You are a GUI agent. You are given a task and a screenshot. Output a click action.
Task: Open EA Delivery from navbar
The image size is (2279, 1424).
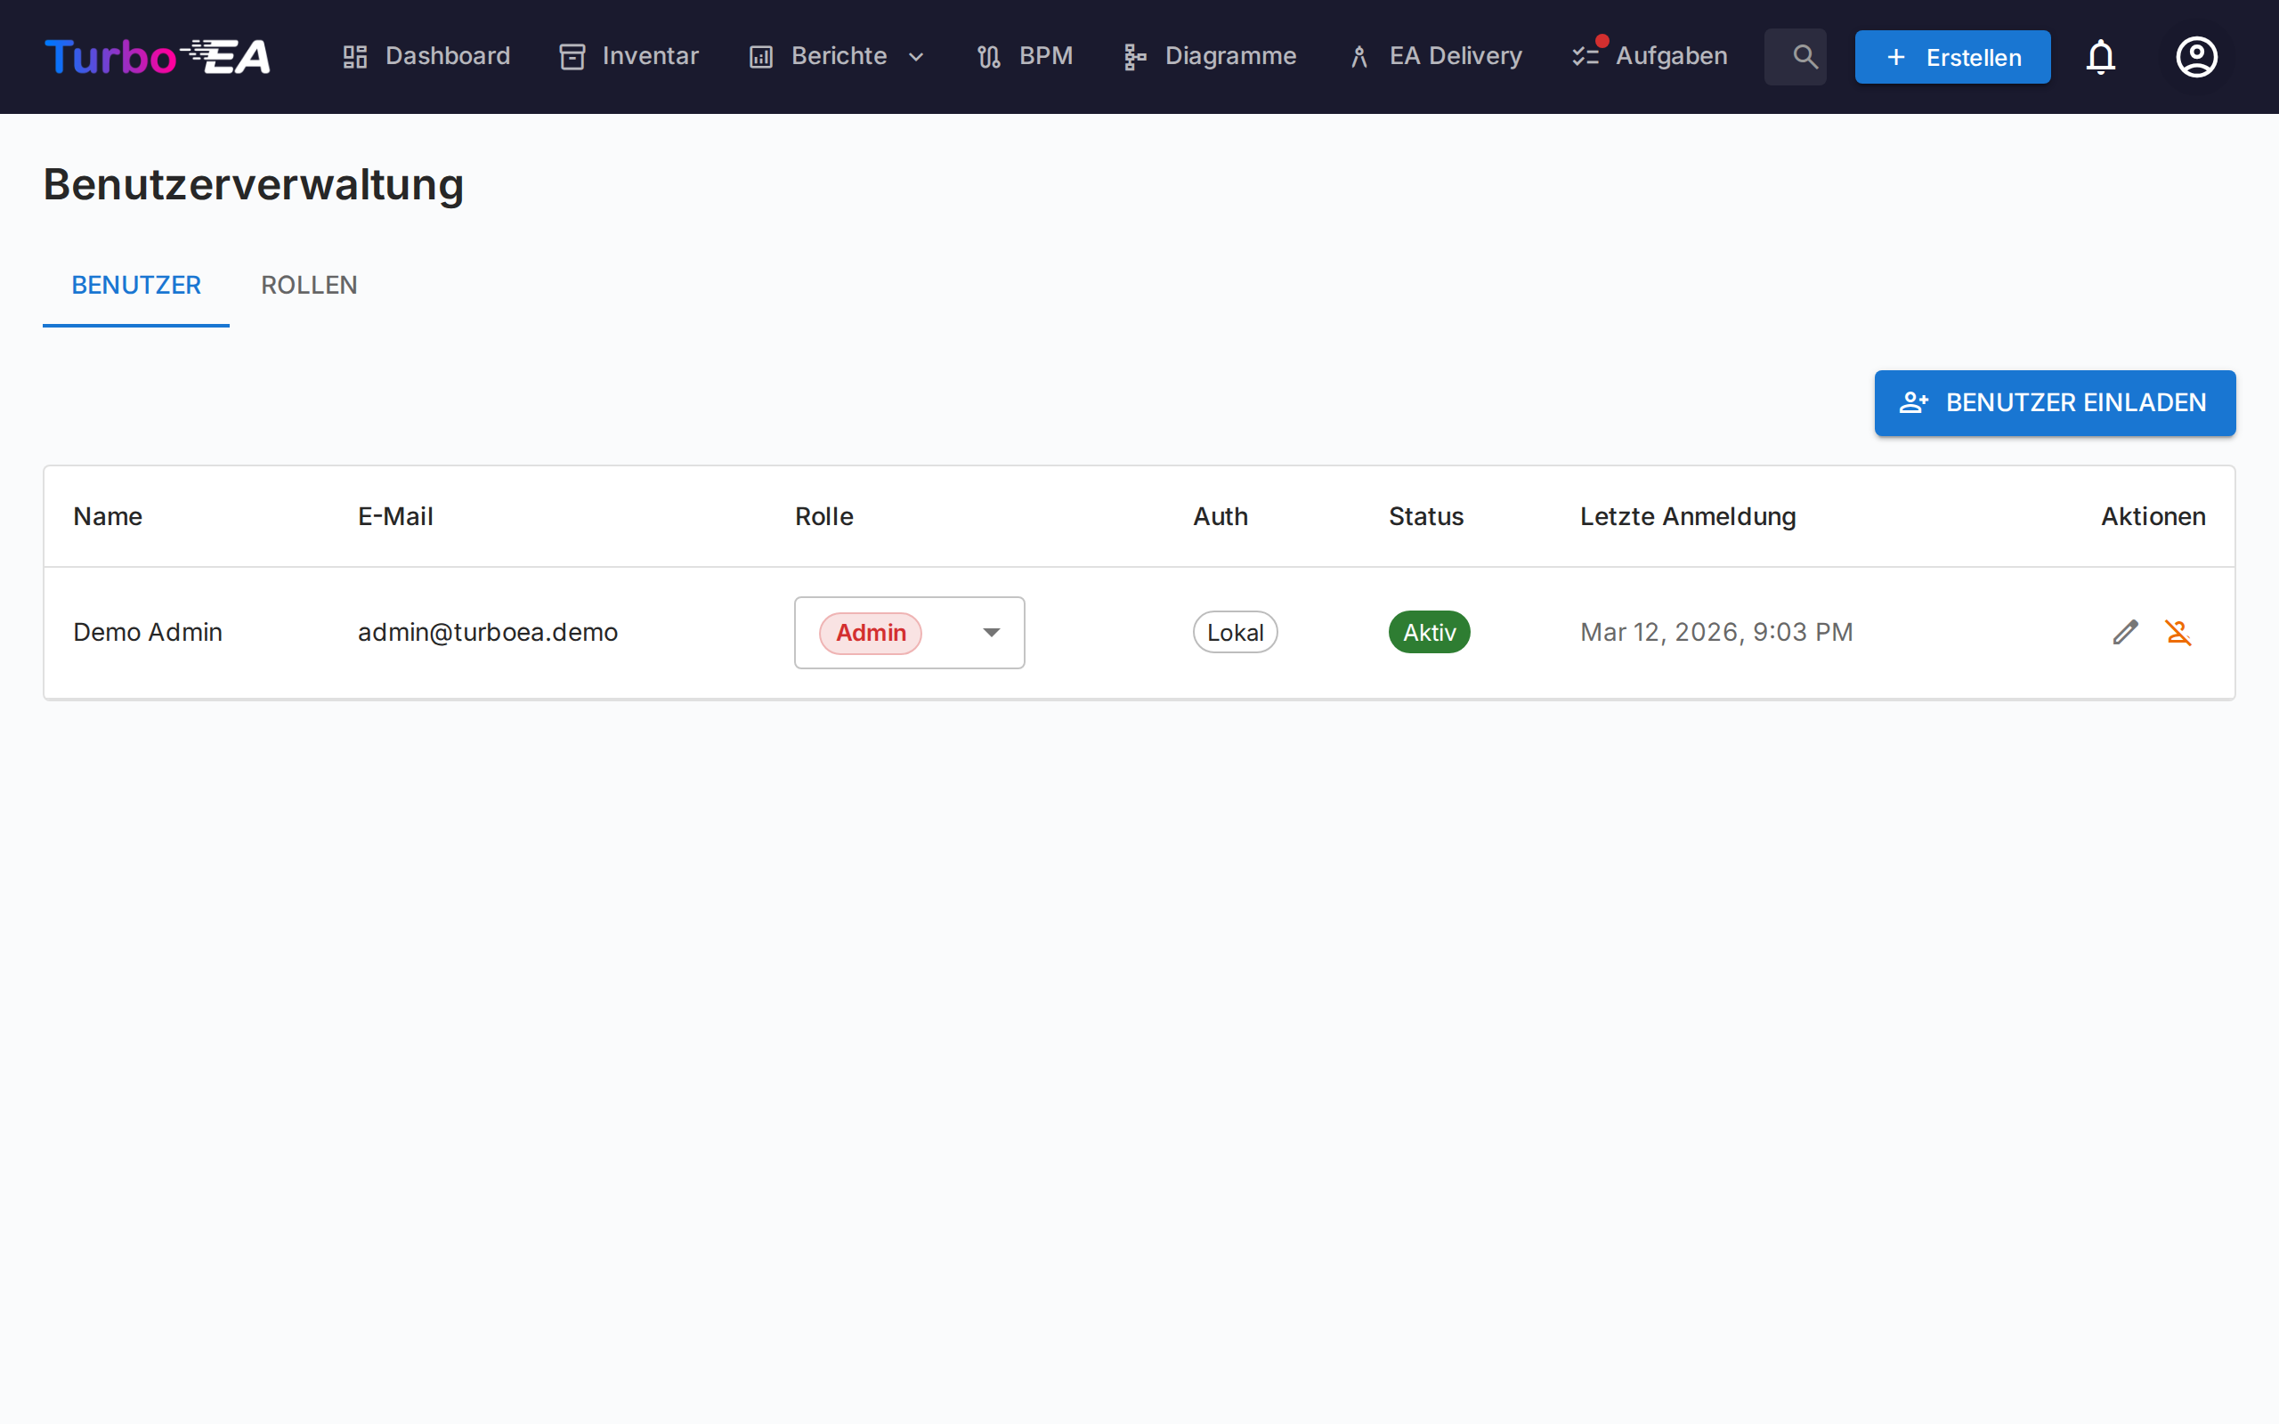pos(1435,56)
